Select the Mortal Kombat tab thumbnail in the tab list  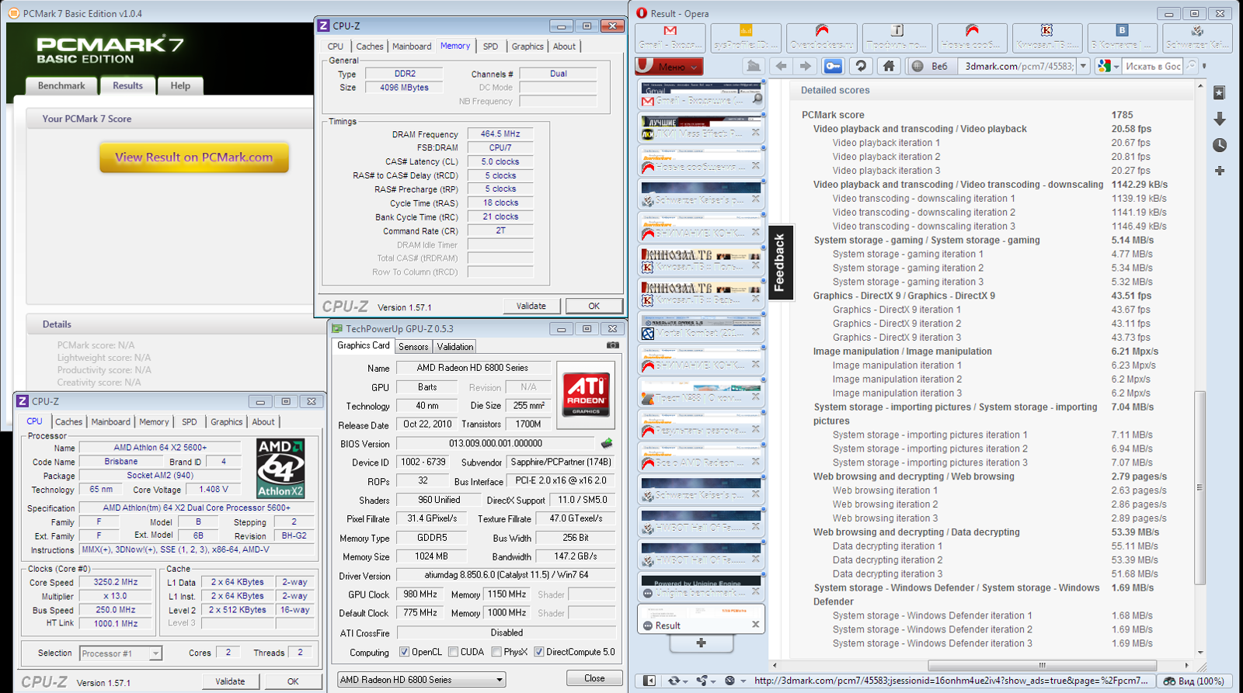click(701, 327)
